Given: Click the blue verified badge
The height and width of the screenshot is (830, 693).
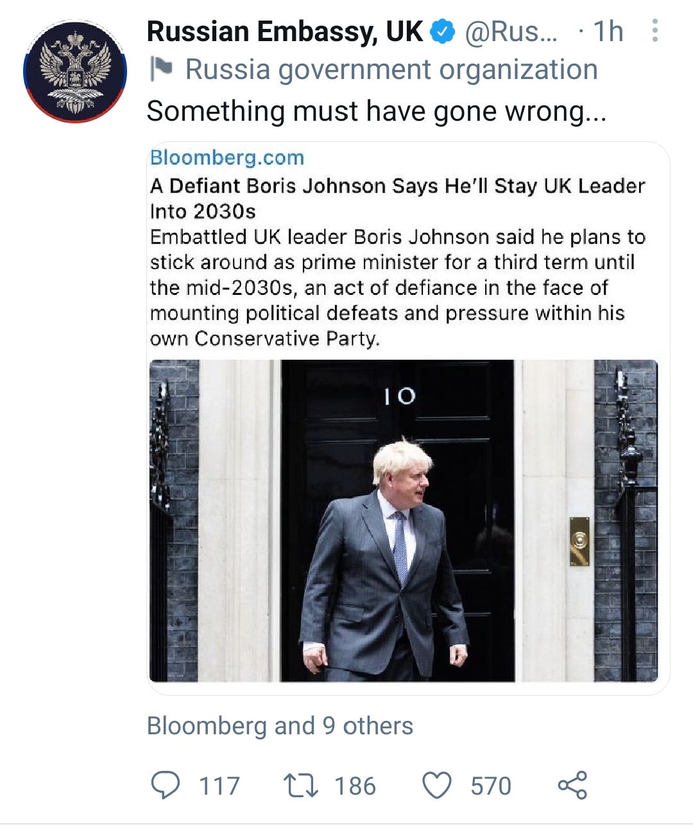Looking at the screenshot, I should pos(443,31).
